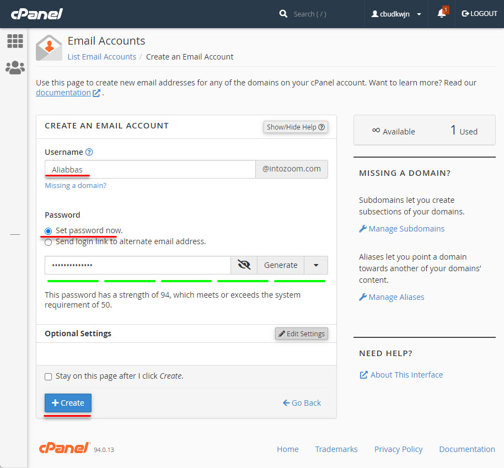Click Edit Settings button

[x=302, y=333]
